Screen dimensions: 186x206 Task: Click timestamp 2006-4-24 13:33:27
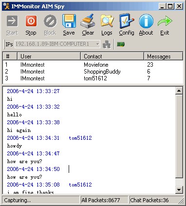33,91
